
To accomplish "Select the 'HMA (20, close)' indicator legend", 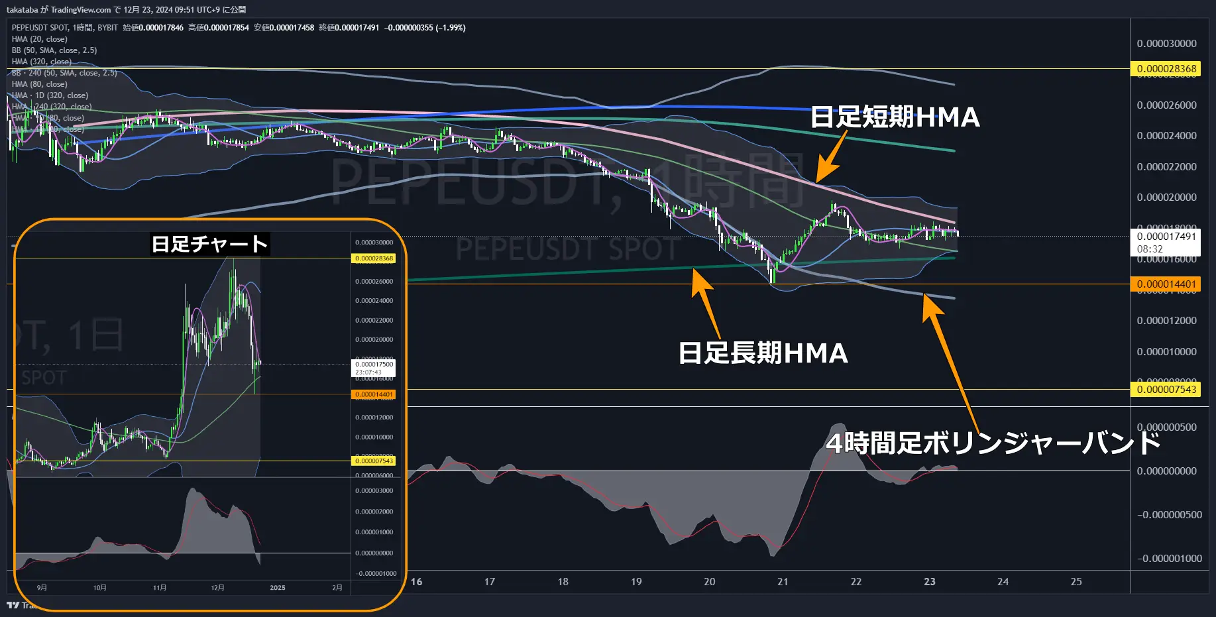I will (39, 39).
